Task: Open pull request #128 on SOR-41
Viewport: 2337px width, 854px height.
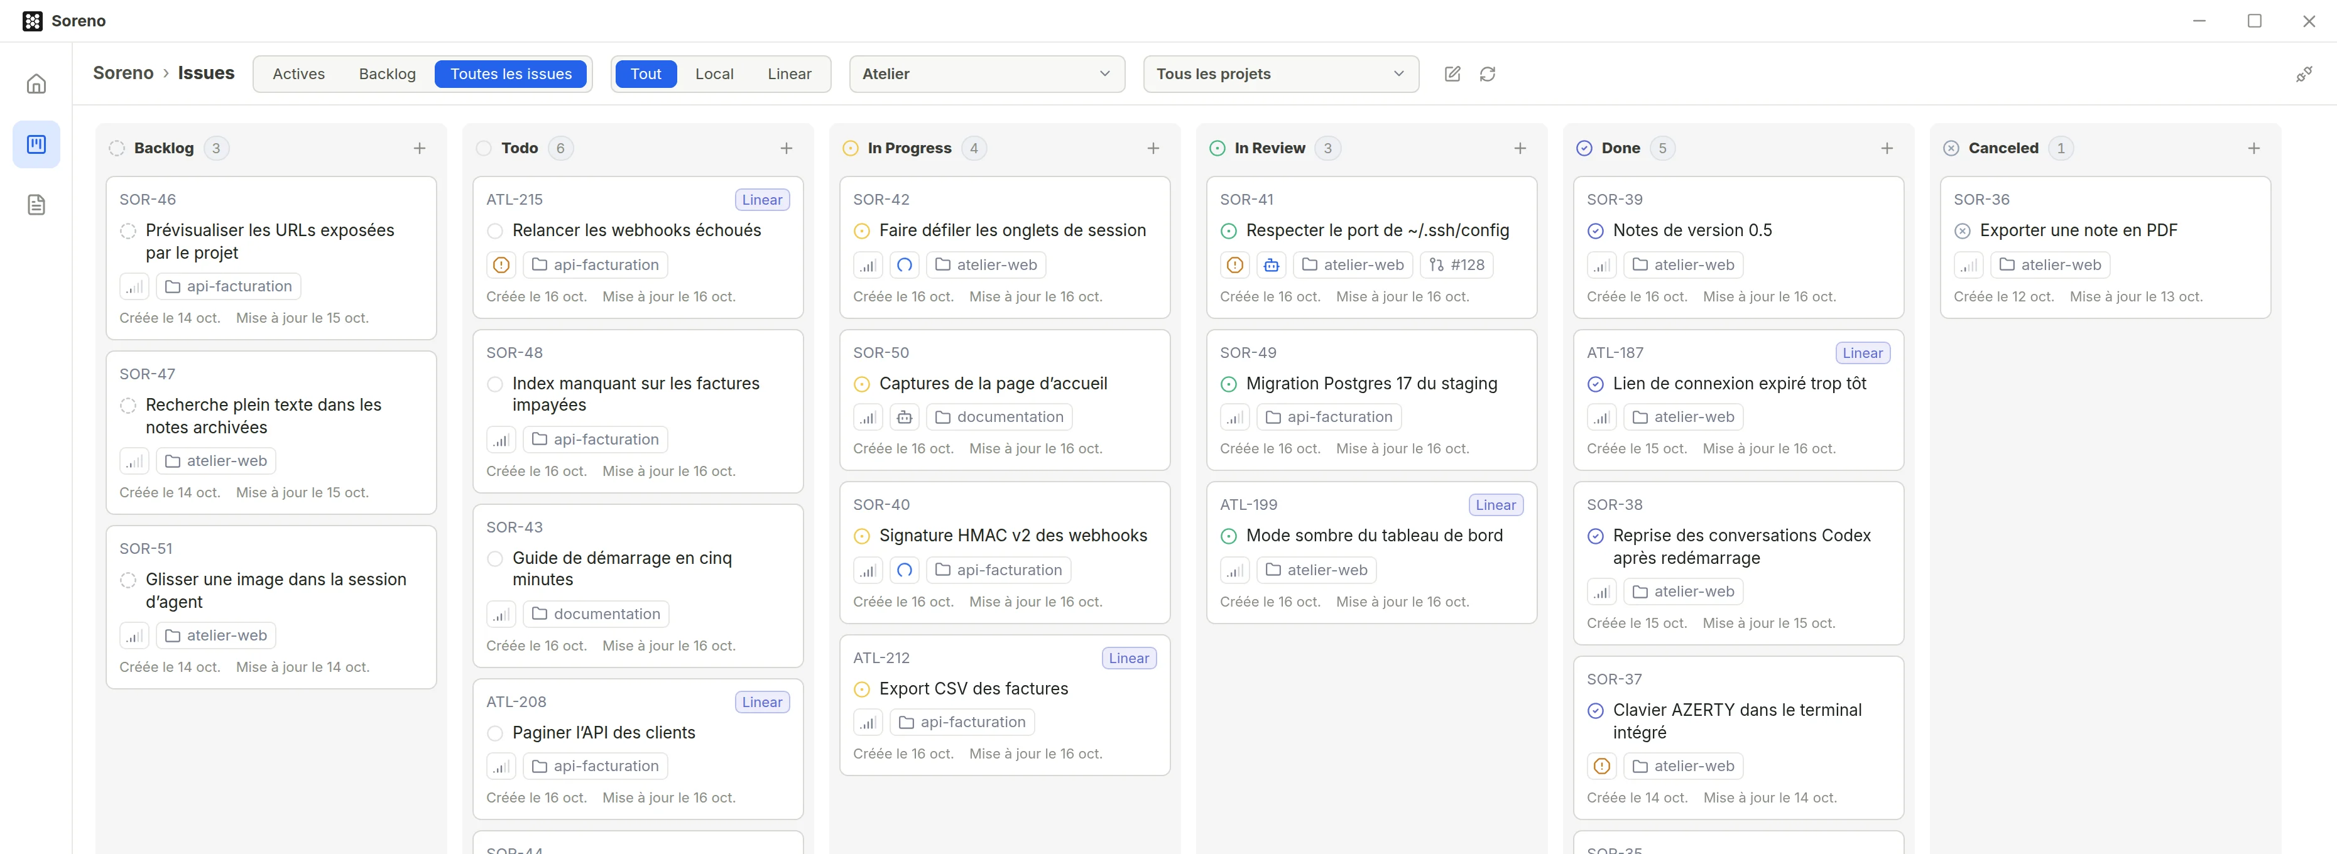Action: 1456,265
